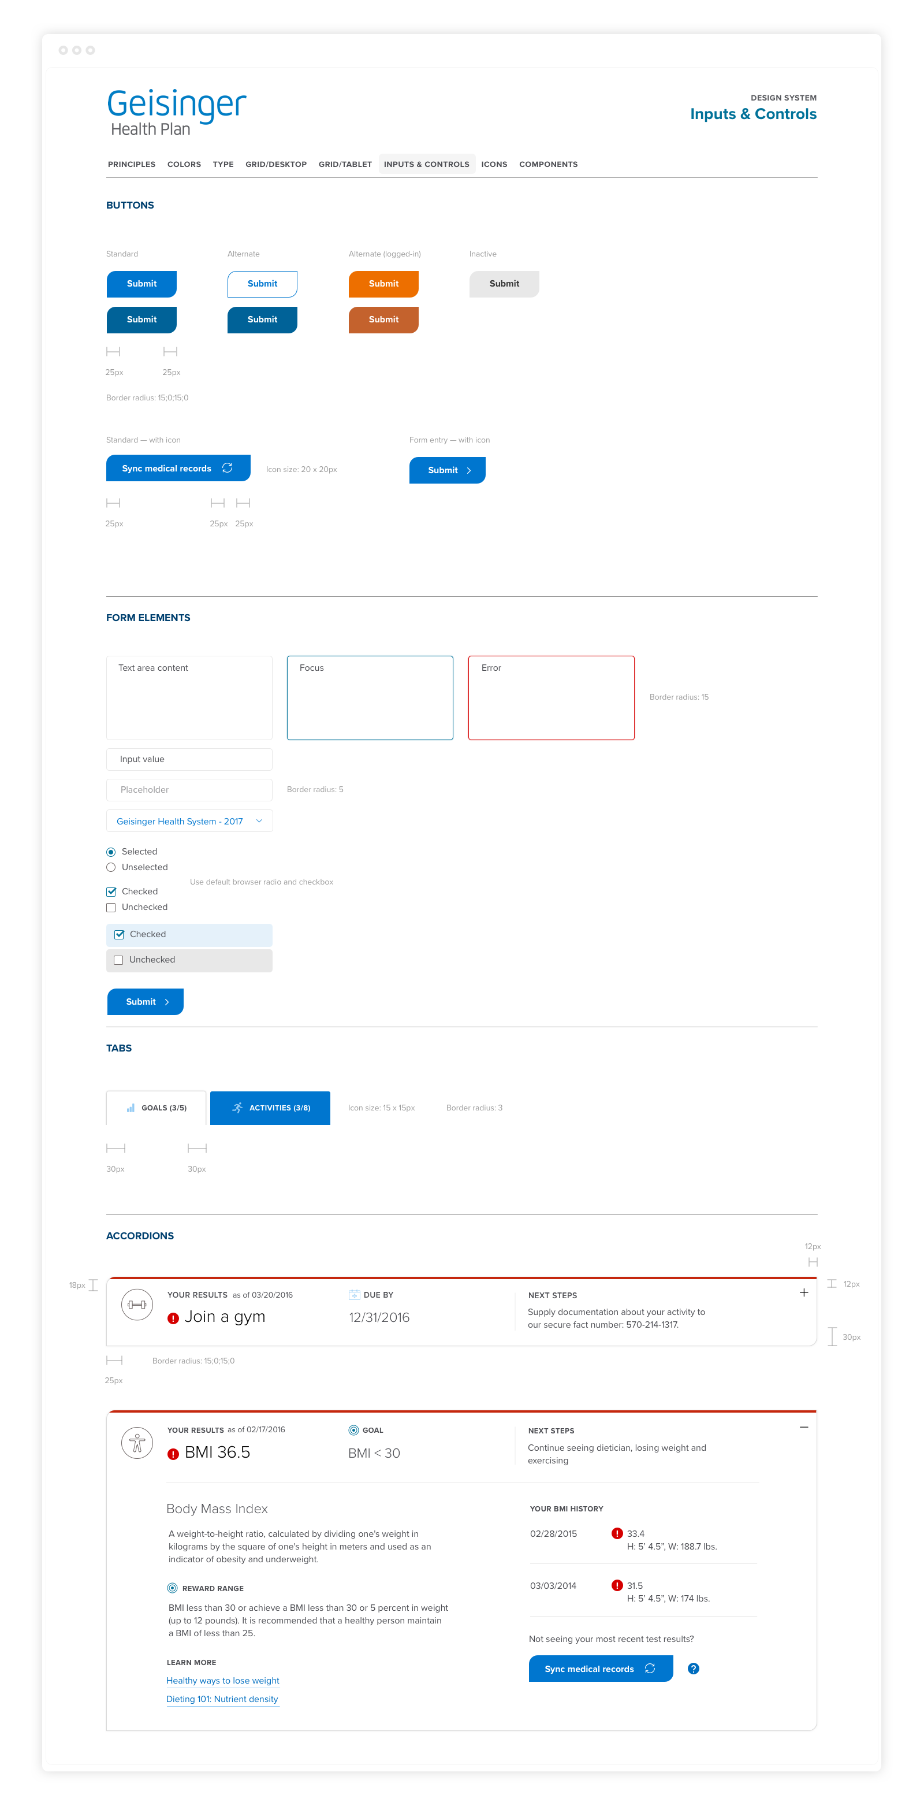Click the 12/31/2016 due date text
Screen dimensions: 924x1813
click(379, 1317)
